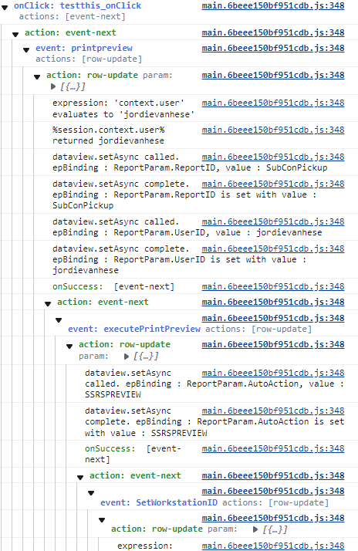Open the source link on the testthis_onClick row
The width and height of the screenshot is (358, 551).
(273, 5)
